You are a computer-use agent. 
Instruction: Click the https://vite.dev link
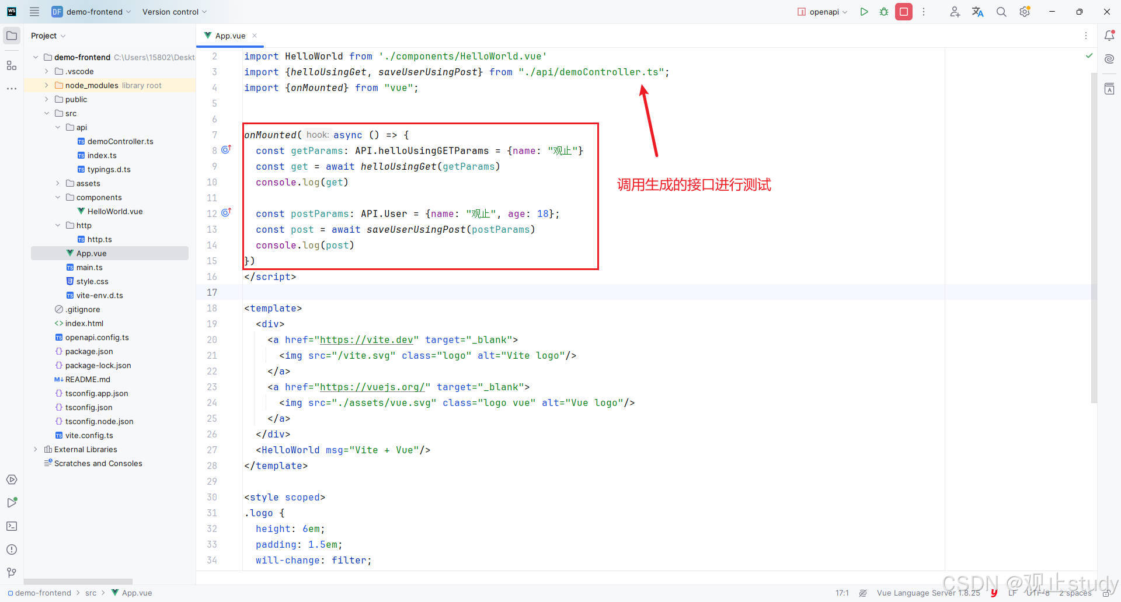(366, 339)
